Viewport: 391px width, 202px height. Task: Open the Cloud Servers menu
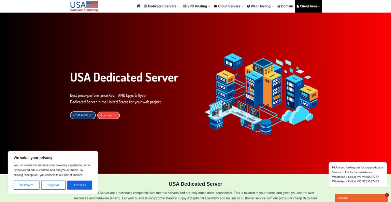(228, 6)
